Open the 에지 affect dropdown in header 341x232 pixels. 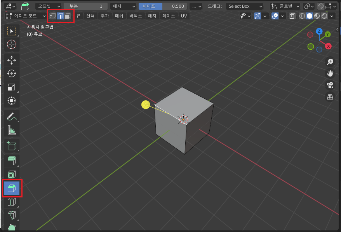click(123, 6)
